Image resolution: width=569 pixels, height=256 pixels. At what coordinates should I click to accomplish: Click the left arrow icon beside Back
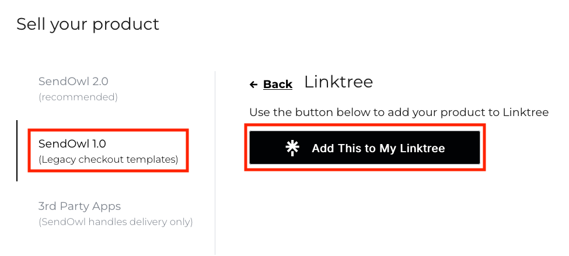(x=253, y=85)
